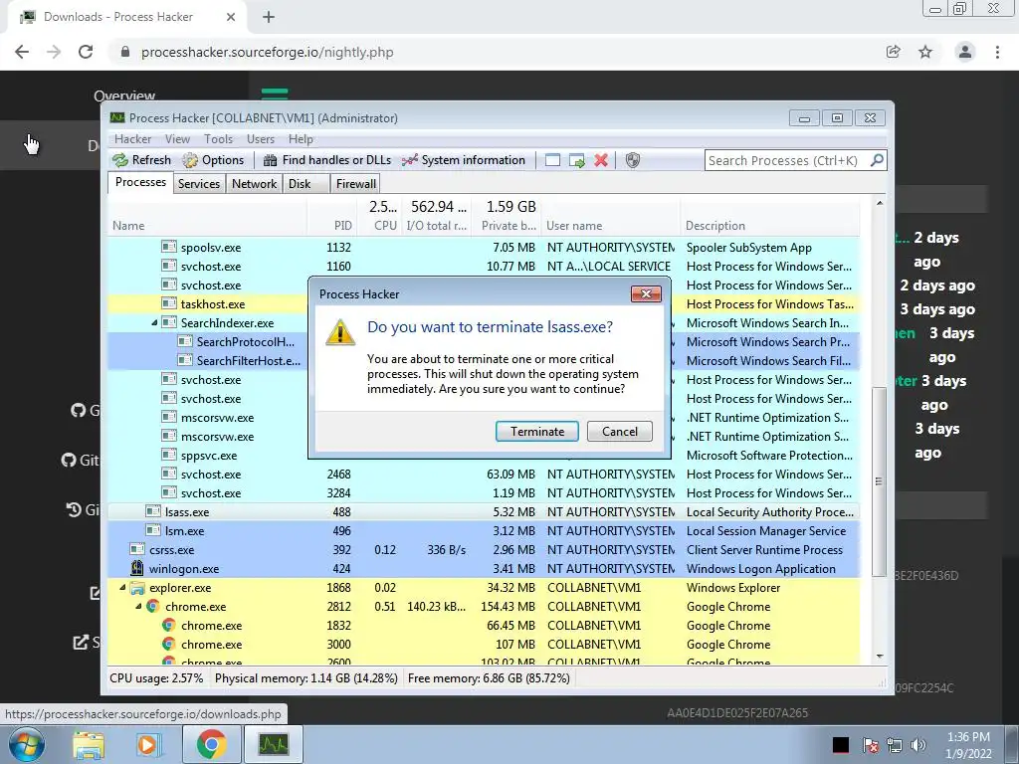Image resolution: width=1019 pixels, height=764 pixels.
Task: Sort by the PID column header
Action: coord(332,226)
